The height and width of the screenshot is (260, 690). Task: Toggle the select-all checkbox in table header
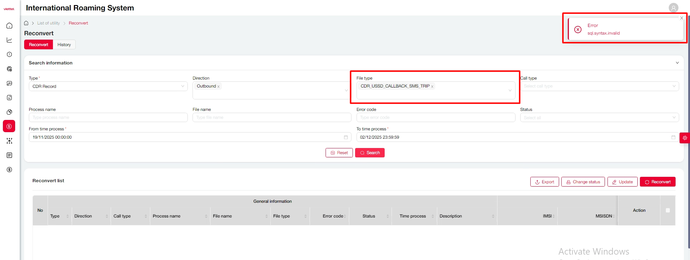(x=668, y=210)
